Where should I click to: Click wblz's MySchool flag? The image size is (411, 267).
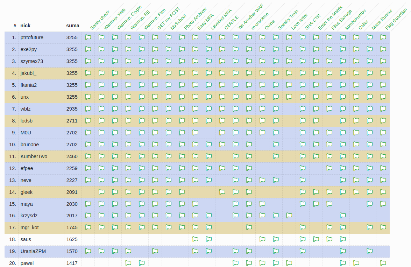click(169, 109)
